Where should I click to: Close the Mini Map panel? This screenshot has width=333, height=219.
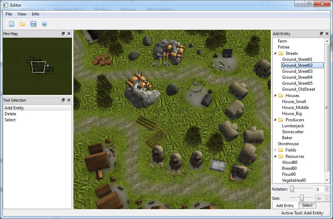[x=69, y=34]
